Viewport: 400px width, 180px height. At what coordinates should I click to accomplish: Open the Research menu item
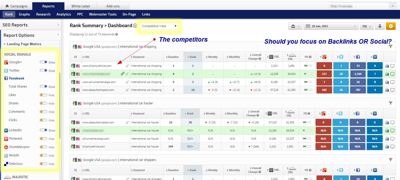tap(43, 14)
